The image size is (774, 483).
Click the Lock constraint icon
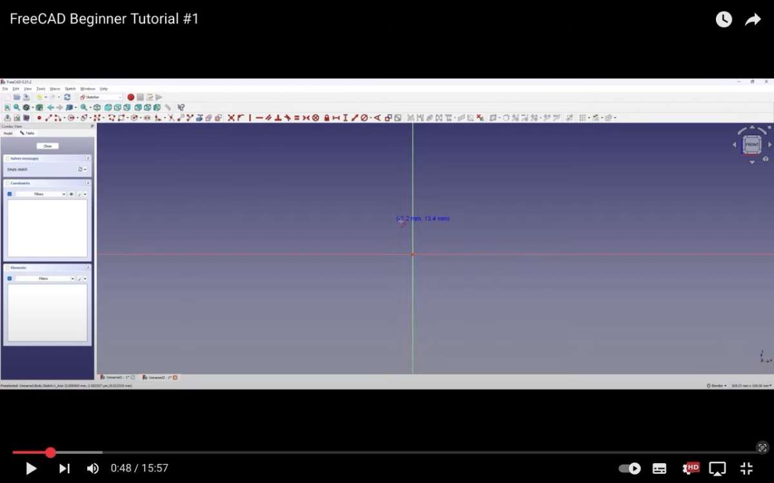(326, 118)
